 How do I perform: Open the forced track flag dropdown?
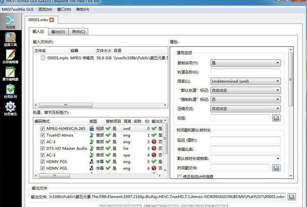point(246,100)
